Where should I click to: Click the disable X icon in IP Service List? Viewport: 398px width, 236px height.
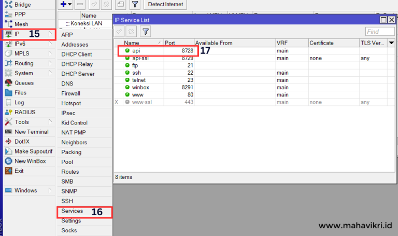point(131,32)
